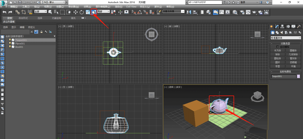Open the selection filter 全部 dropdown
The width and height of the screenshot is (303, 139).
tap(40, 12)
